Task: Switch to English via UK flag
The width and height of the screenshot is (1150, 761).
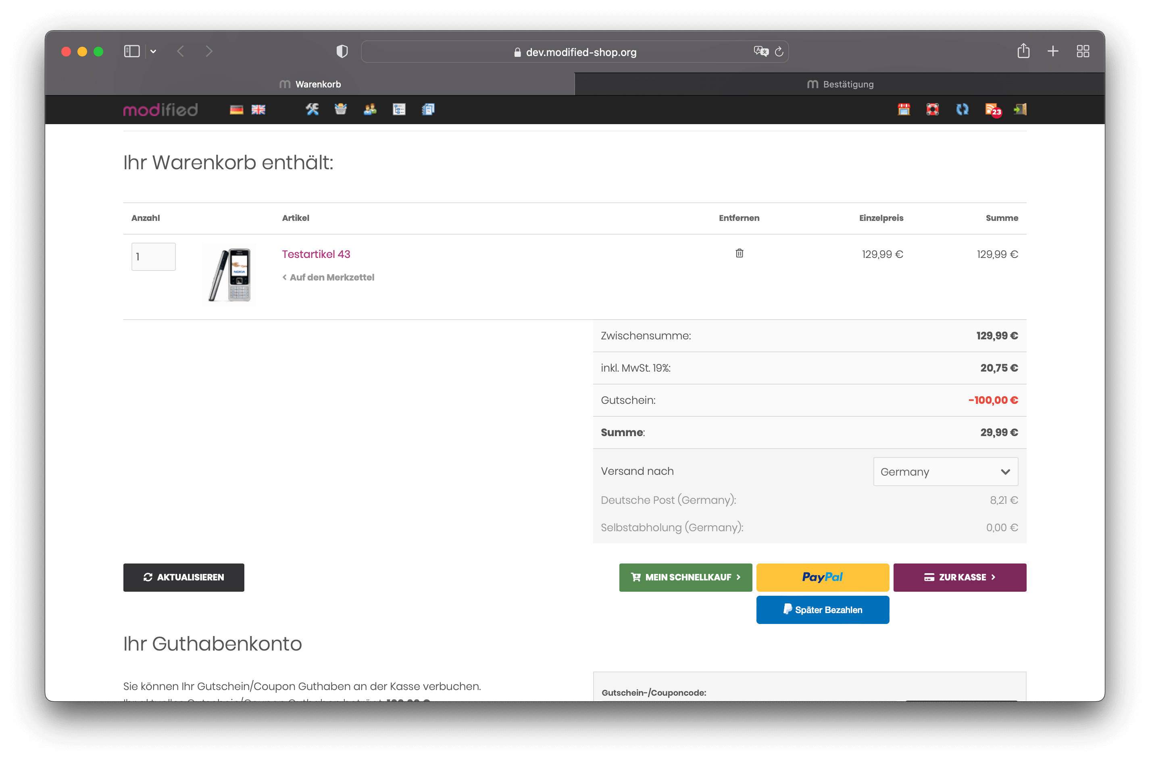Action: pyautogui.click(x=258, y=110)
